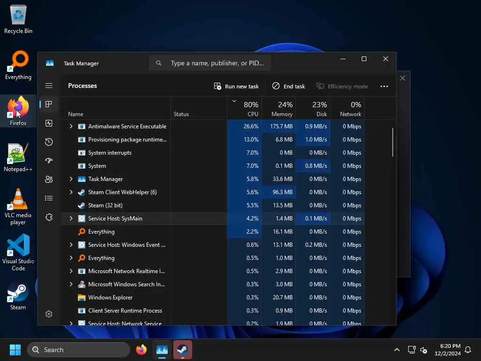The width and height of the screenshot is (481, 361).
Task: Expand Service Host: Windows Event row
Action: [x=71, y=244]
